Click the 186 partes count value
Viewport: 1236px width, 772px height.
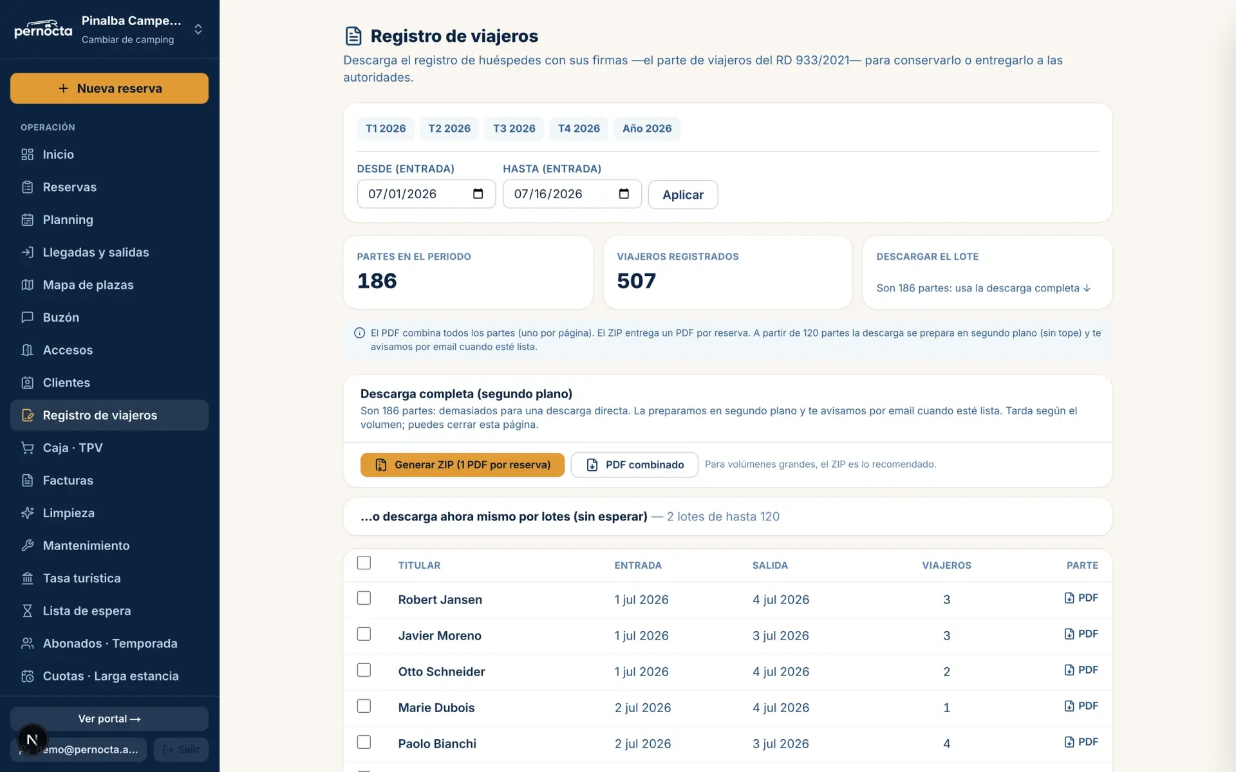click(377, 281)
